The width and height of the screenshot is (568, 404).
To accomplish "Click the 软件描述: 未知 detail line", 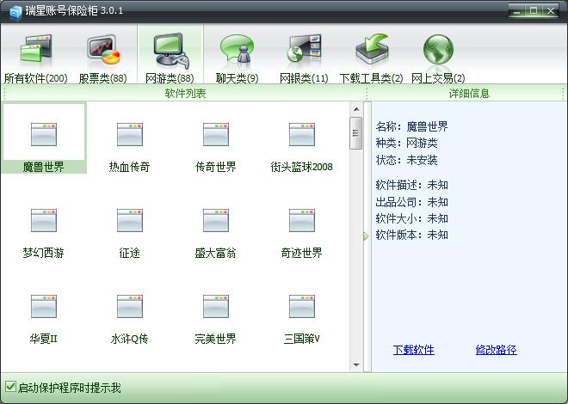I will (412, 185).
